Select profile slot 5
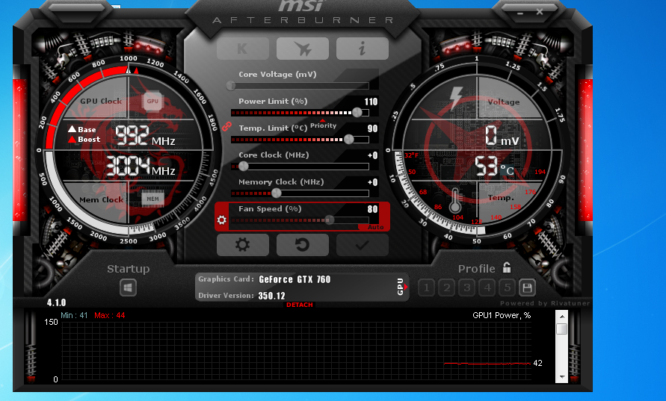The width and height of the screenshot is (666, 401). pos(507,288)
